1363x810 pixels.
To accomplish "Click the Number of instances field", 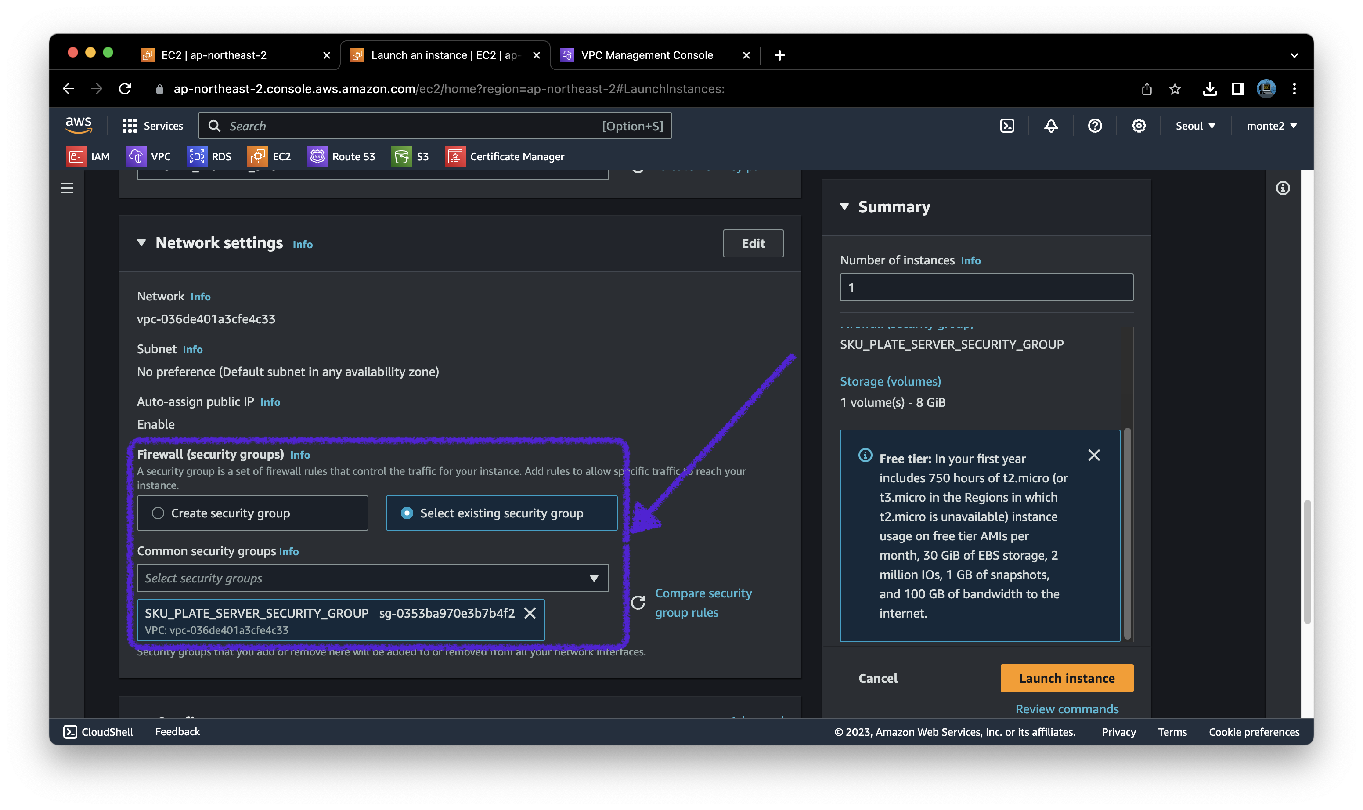I will click(986, 288).
